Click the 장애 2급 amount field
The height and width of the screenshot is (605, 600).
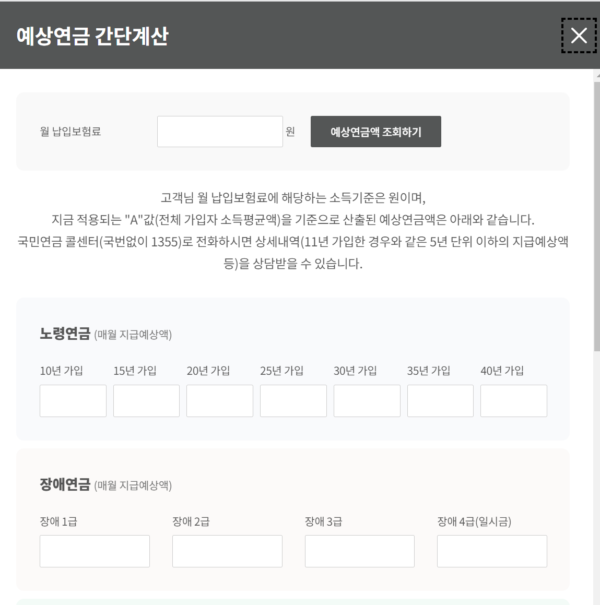coord(227,551)
